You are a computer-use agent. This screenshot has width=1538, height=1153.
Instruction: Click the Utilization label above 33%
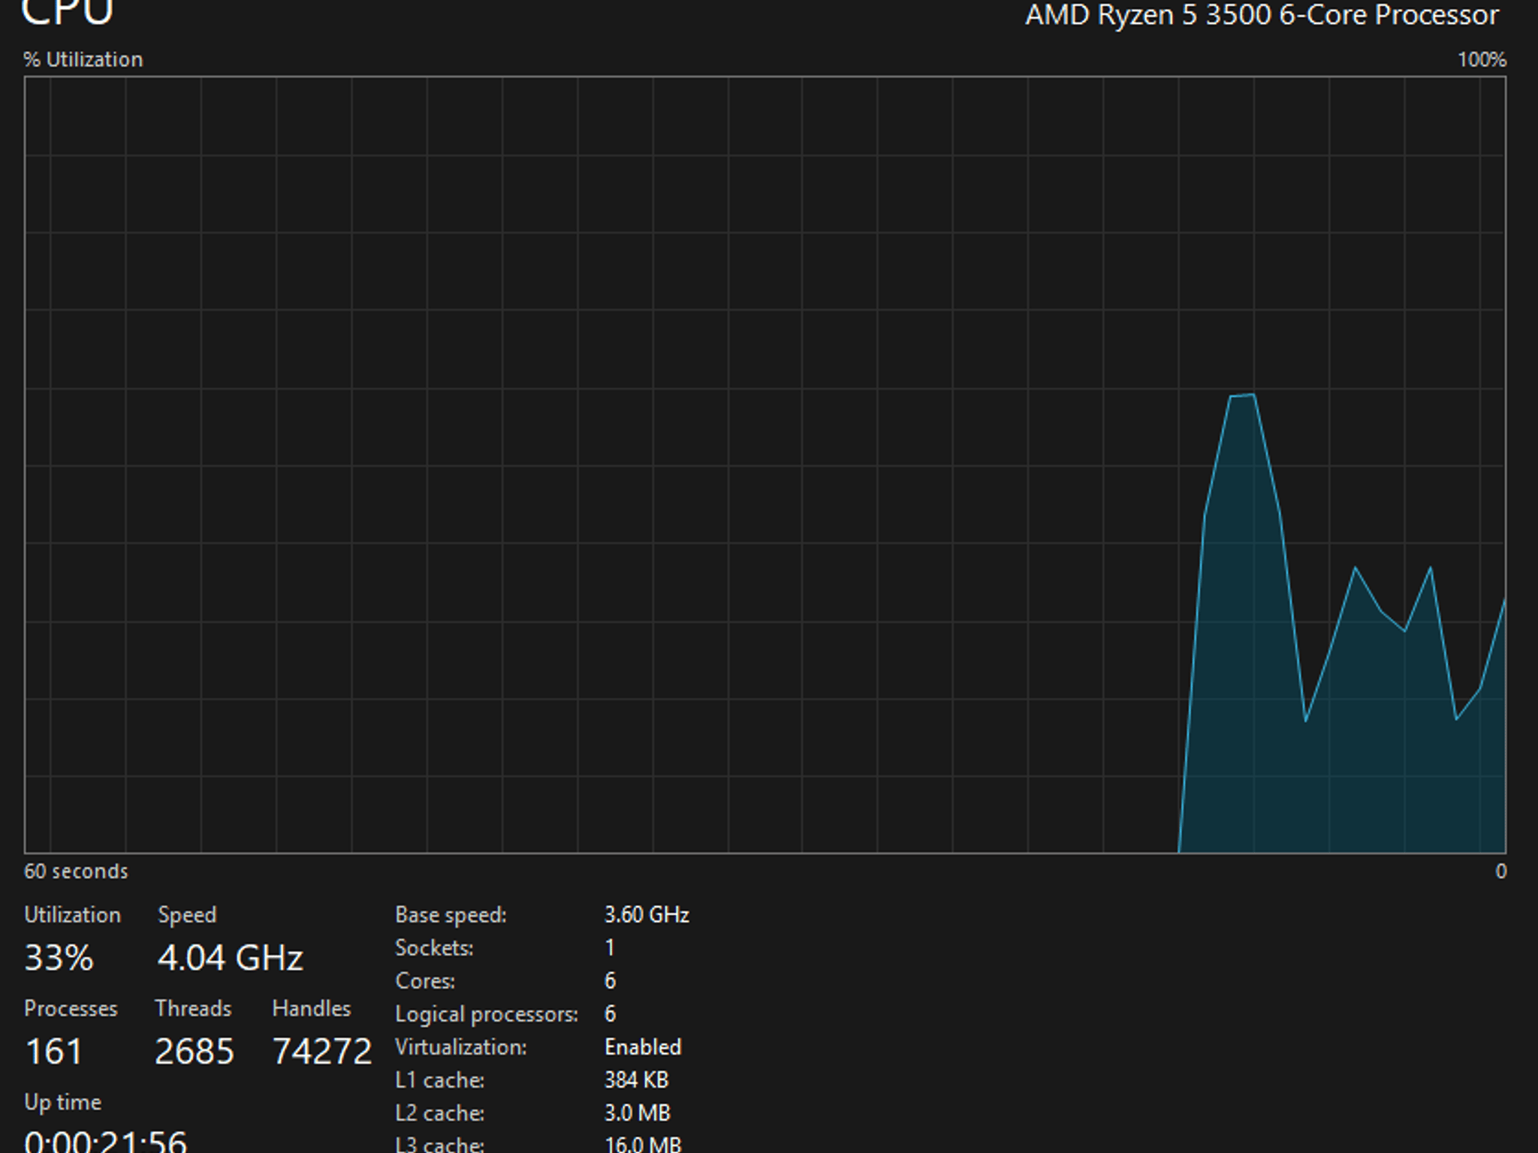point(72,914)
